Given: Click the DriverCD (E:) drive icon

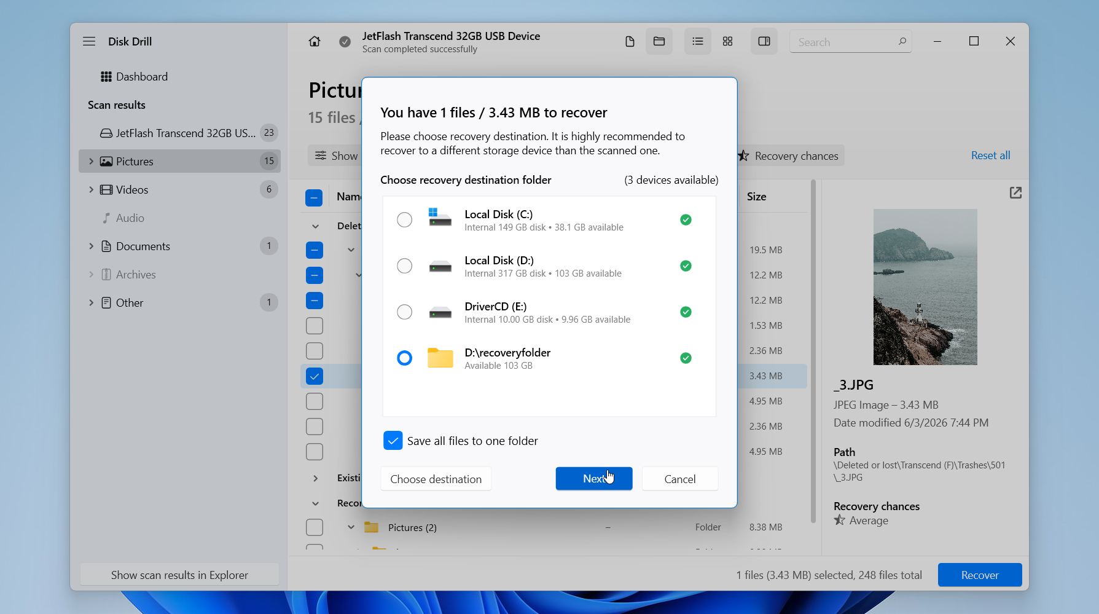Looking at the screenshot, I should 440,312.
